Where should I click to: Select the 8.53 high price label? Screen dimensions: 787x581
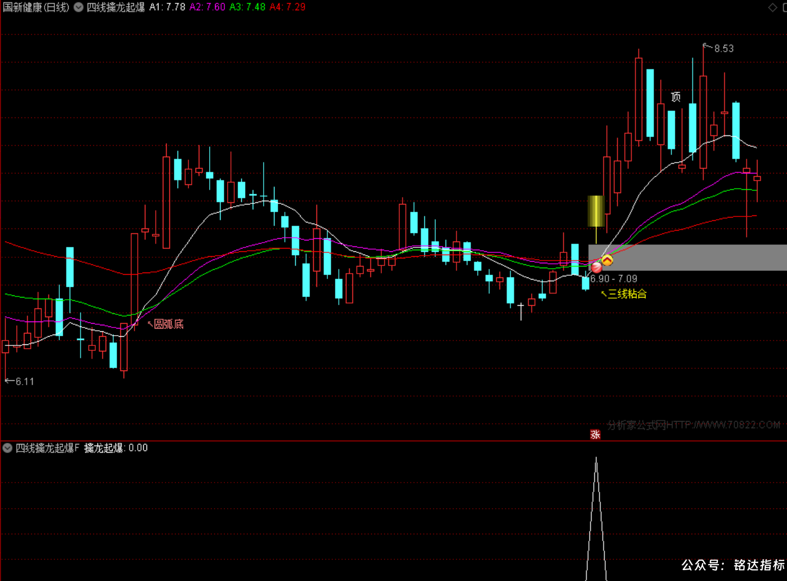coord(724,48)
